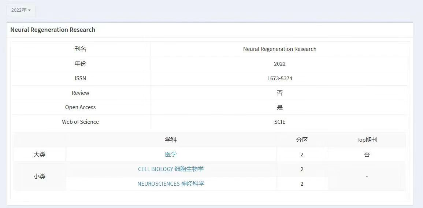Click the Top期刊 column header
The image size is (423, 208).
(367, 140)
